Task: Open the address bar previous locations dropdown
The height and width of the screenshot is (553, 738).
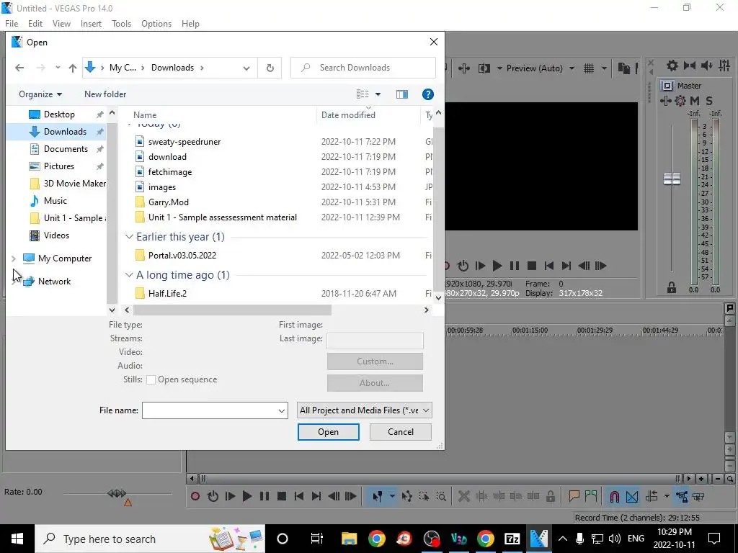Action: tap(246, 68)
